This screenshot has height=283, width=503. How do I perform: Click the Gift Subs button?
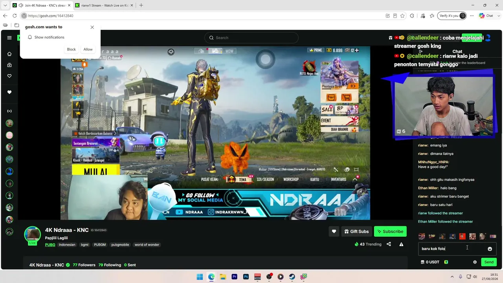tap(356, 232)
